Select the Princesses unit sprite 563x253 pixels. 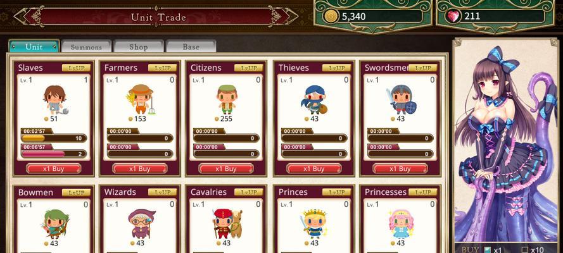(x=401, y=224)
